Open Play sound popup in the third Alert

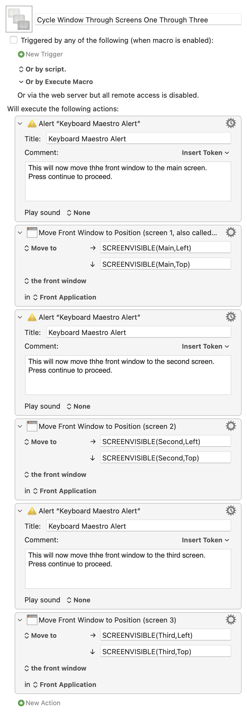tap(79, 600)
